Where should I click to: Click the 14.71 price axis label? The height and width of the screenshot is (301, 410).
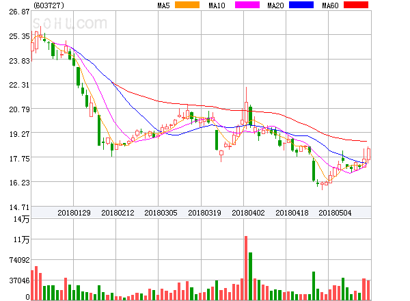point(19,207)
